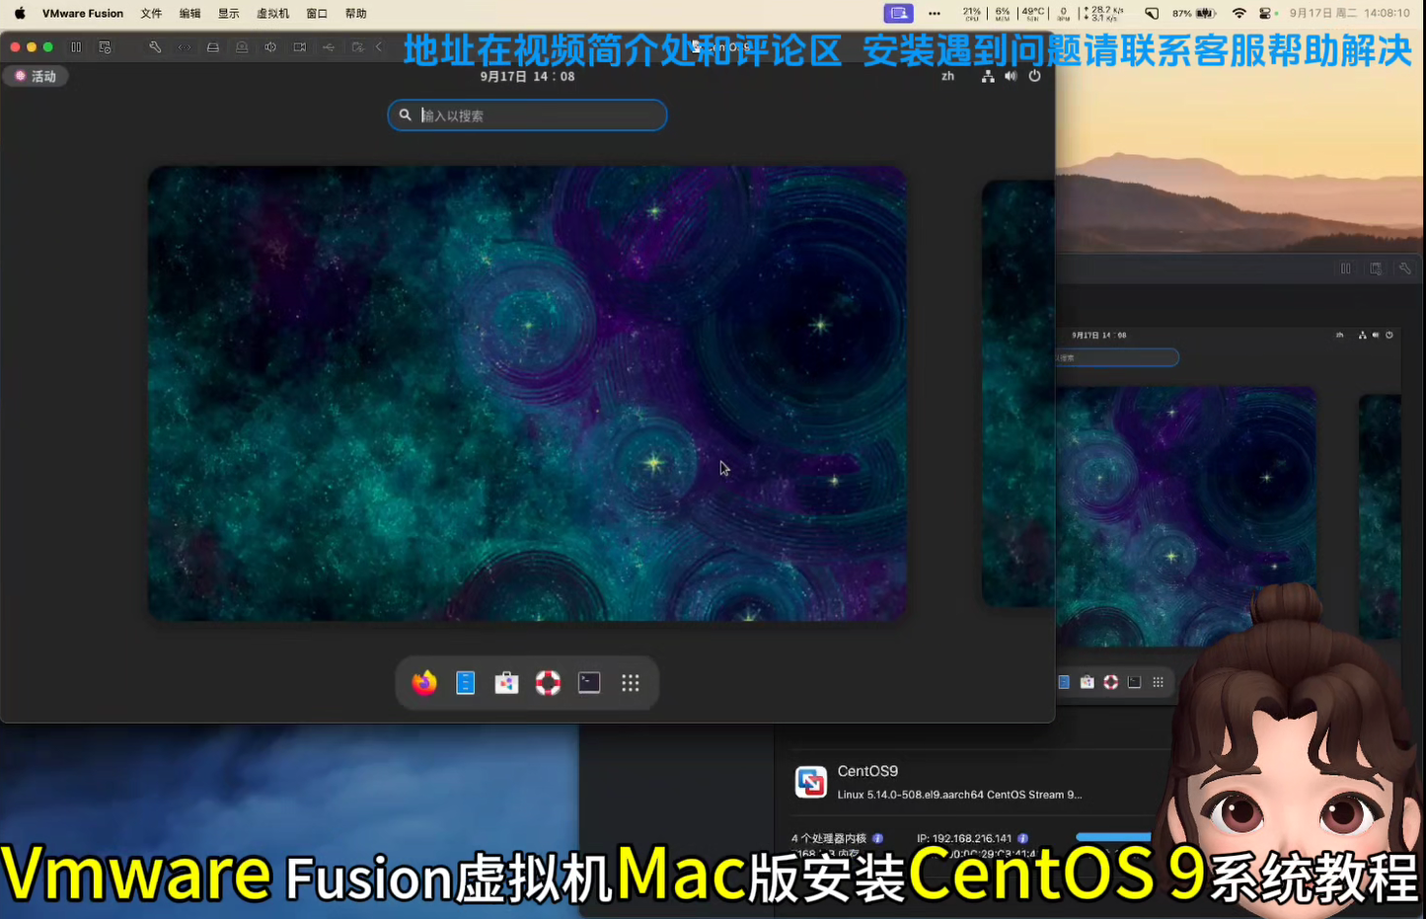Click the CD/DVD drive device icon
The width and height of the screenshot is (1426, 919).
tap(242, 47)
